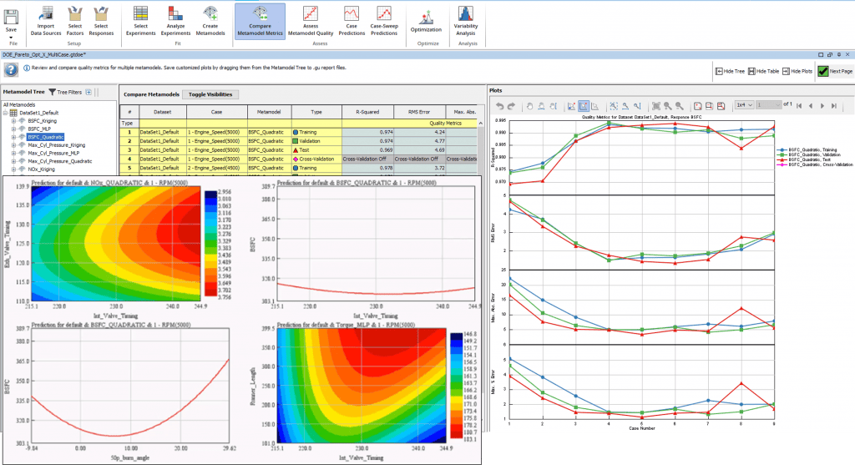Click the NOx contour color legend bar

(x=210, y=243)
